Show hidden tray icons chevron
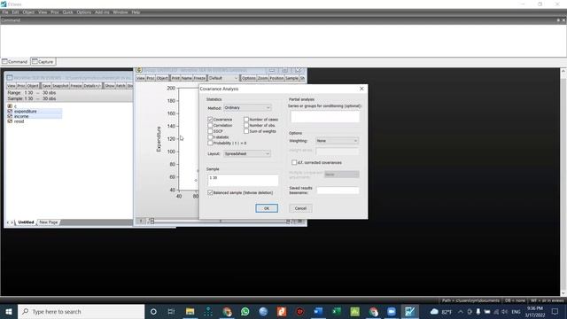The height and width of the screenshot is (319, 567). point(461,312)
